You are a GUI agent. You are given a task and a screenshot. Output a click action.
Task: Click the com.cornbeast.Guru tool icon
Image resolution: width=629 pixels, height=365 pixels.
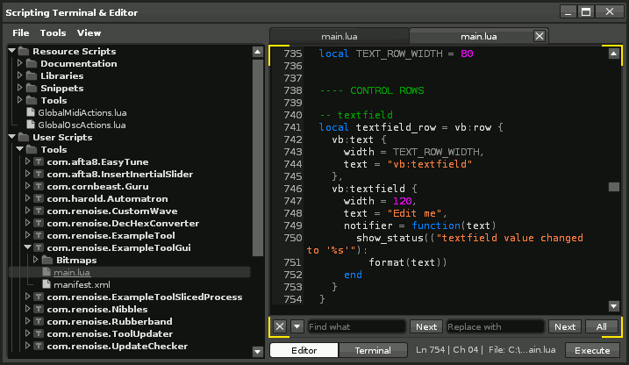pyautogui.click(x=39, y=186)
